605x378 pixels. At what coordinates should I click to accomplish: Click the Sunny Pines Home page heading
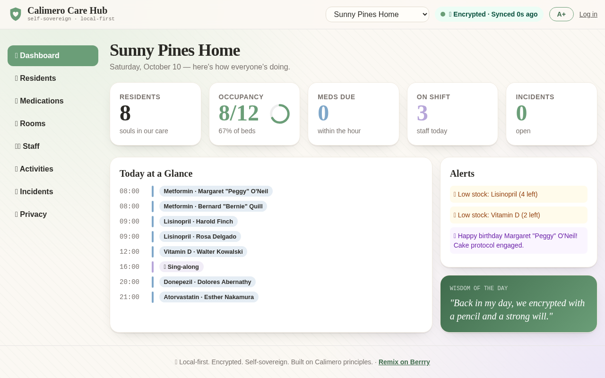tap(175, 50)
